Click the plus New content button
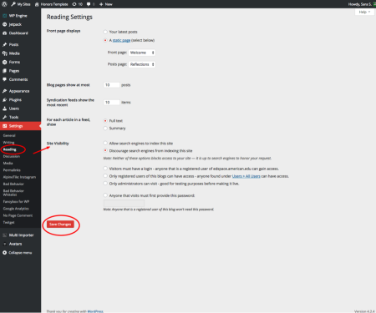This screenshot has height=313, width=376. click(106, 4)
